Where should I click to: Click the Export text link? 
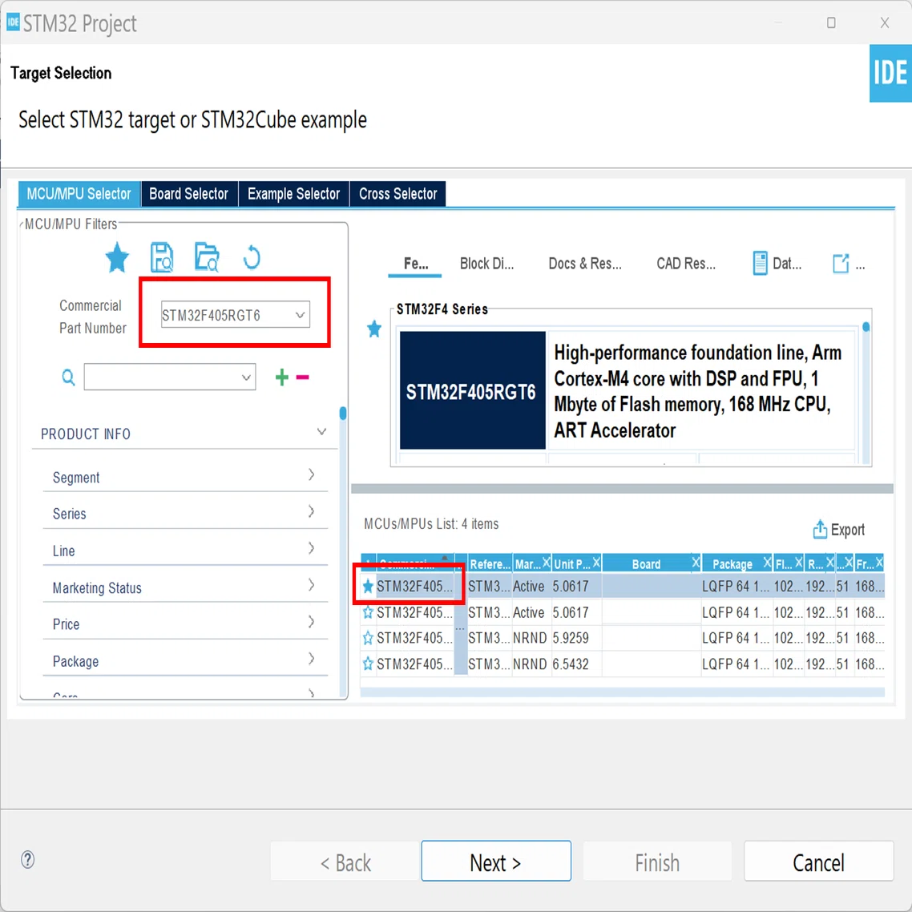click(847, 529)
